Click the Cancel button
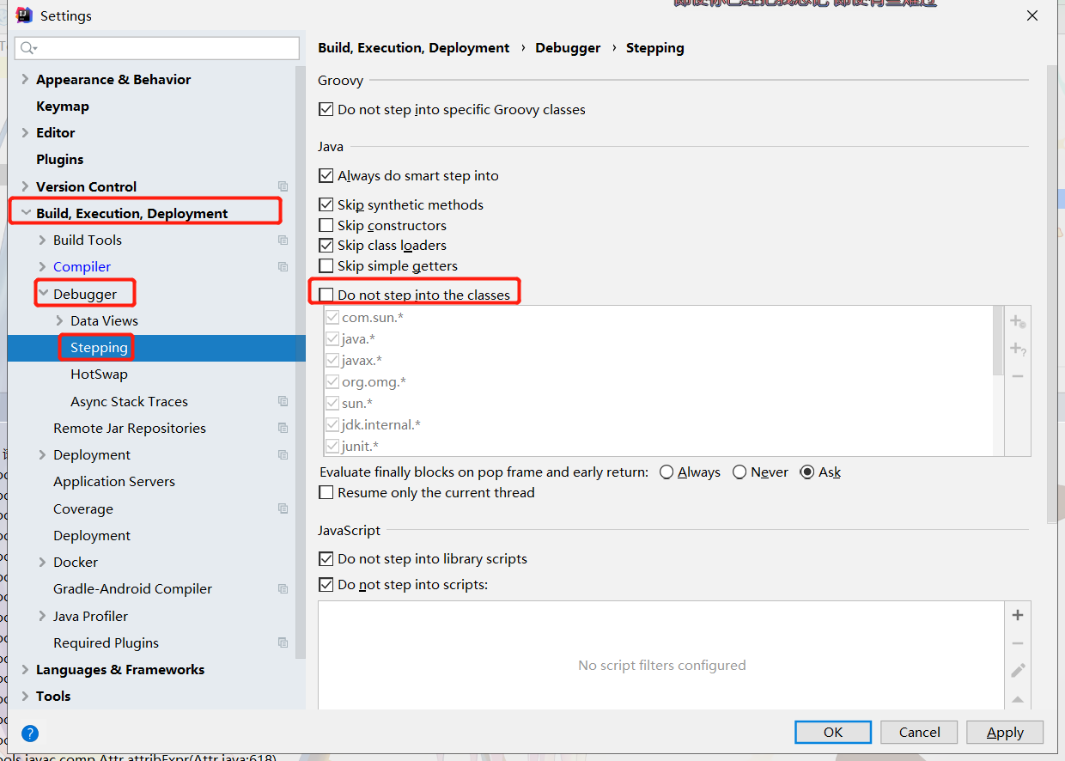The width and height of the screenshot is (1065, 761). (920, 732)
